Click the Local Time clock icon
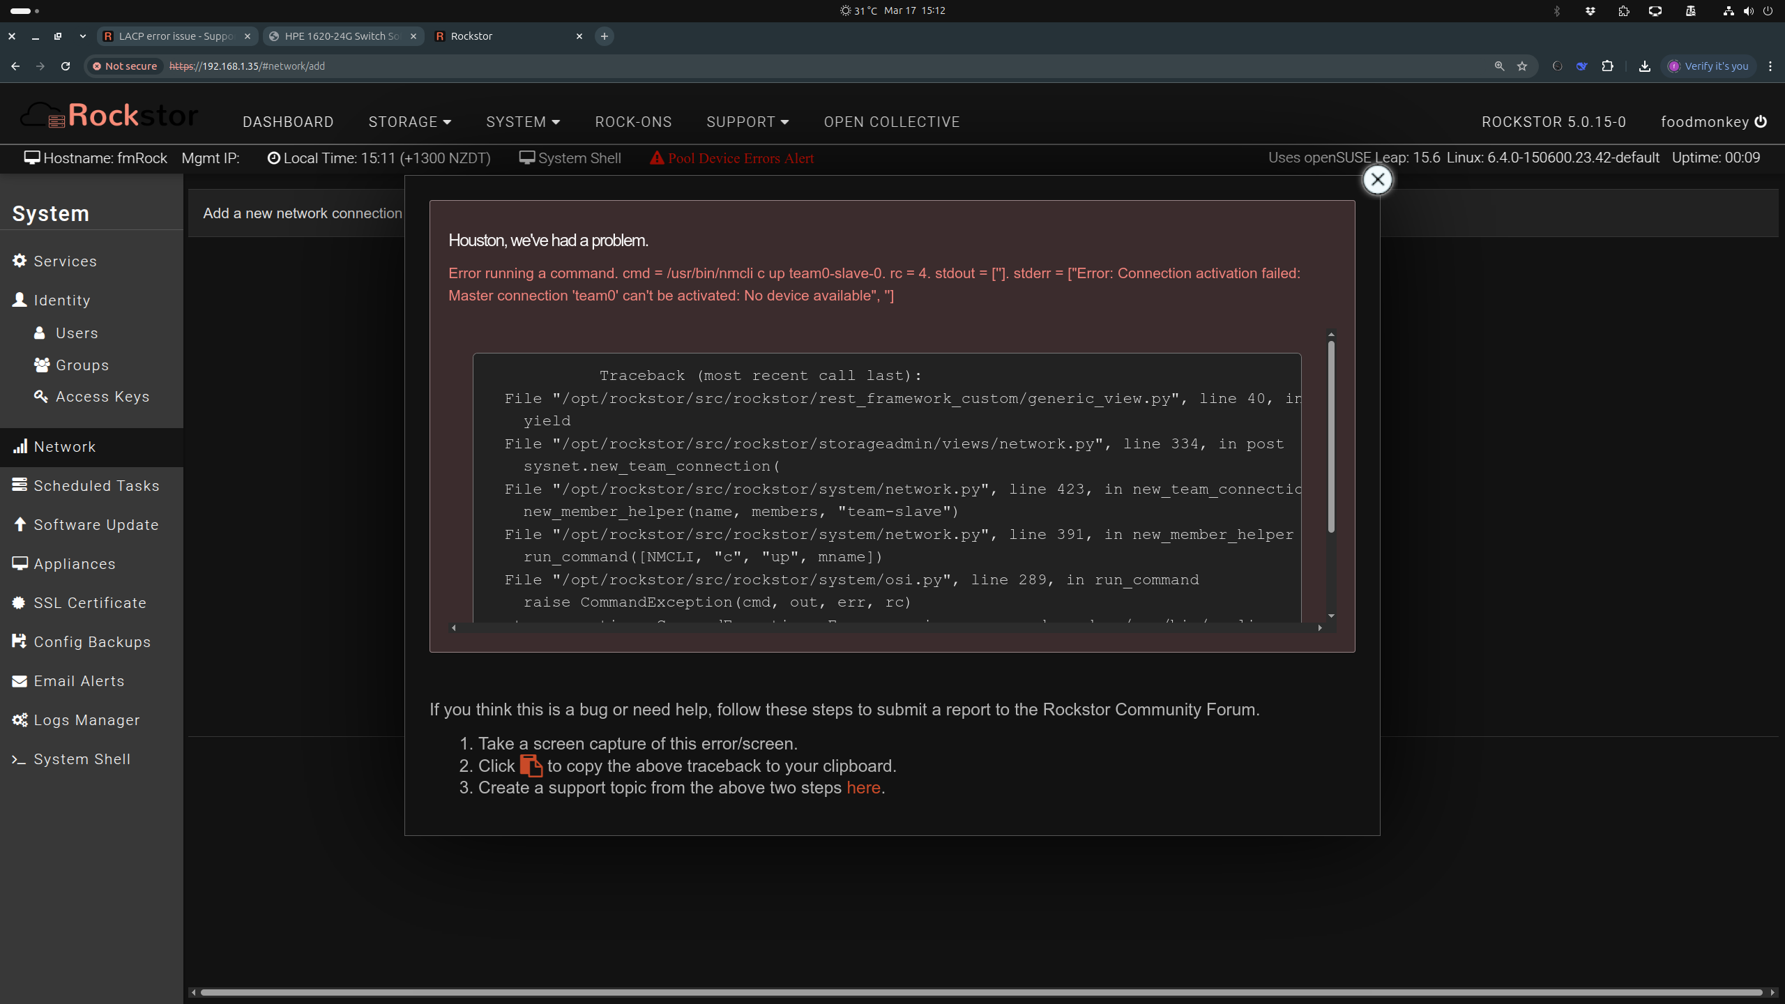 [273, 158]
